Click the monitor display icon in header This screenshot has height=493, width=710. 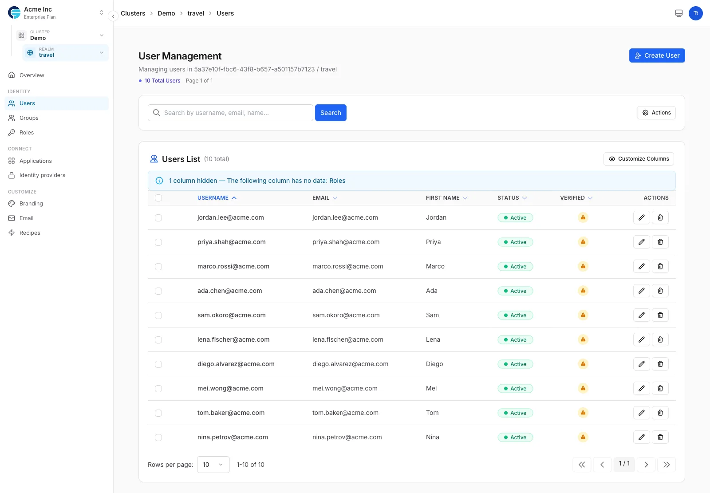(x=679, y=13)
